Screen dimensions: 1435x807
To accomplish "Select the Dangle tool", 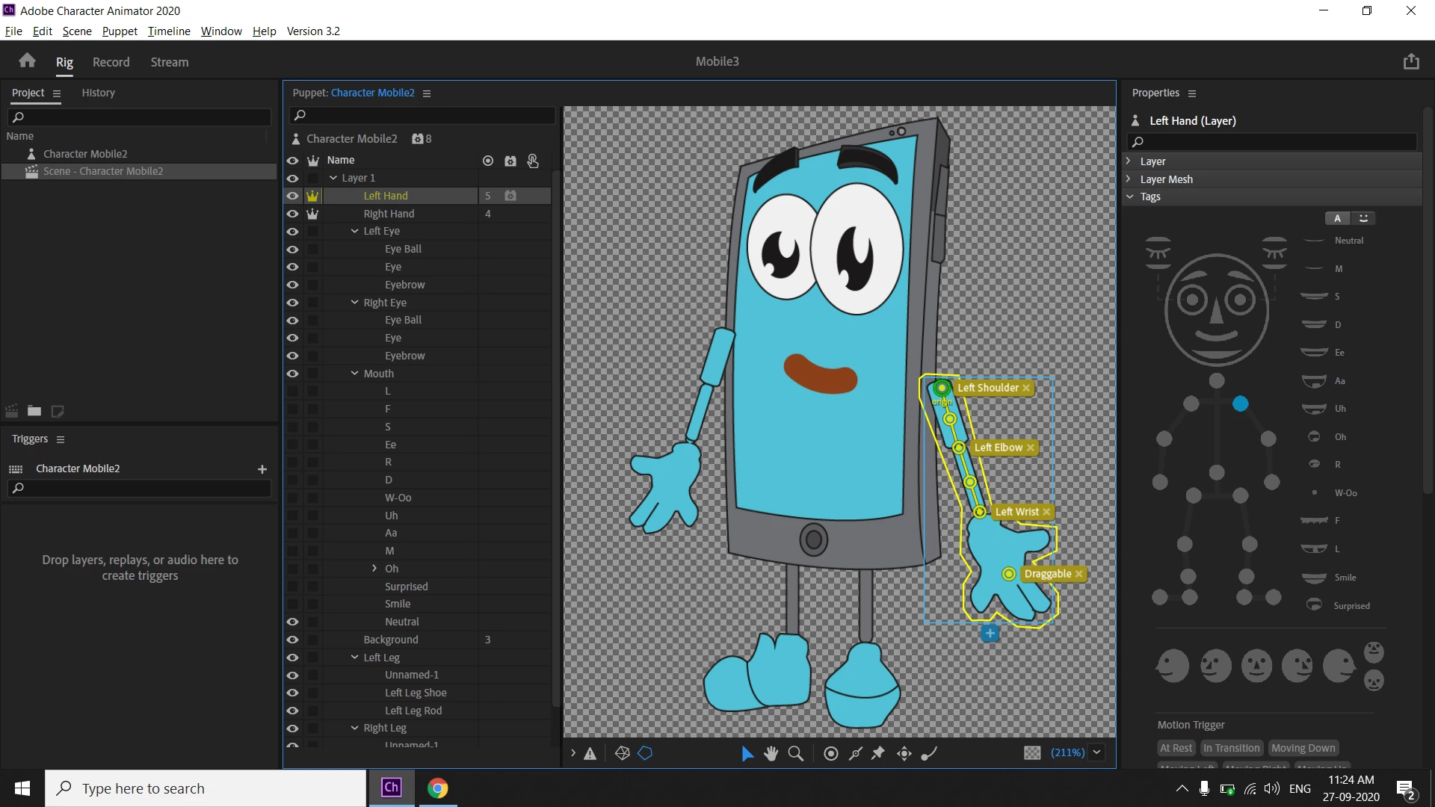I will 929,753.
